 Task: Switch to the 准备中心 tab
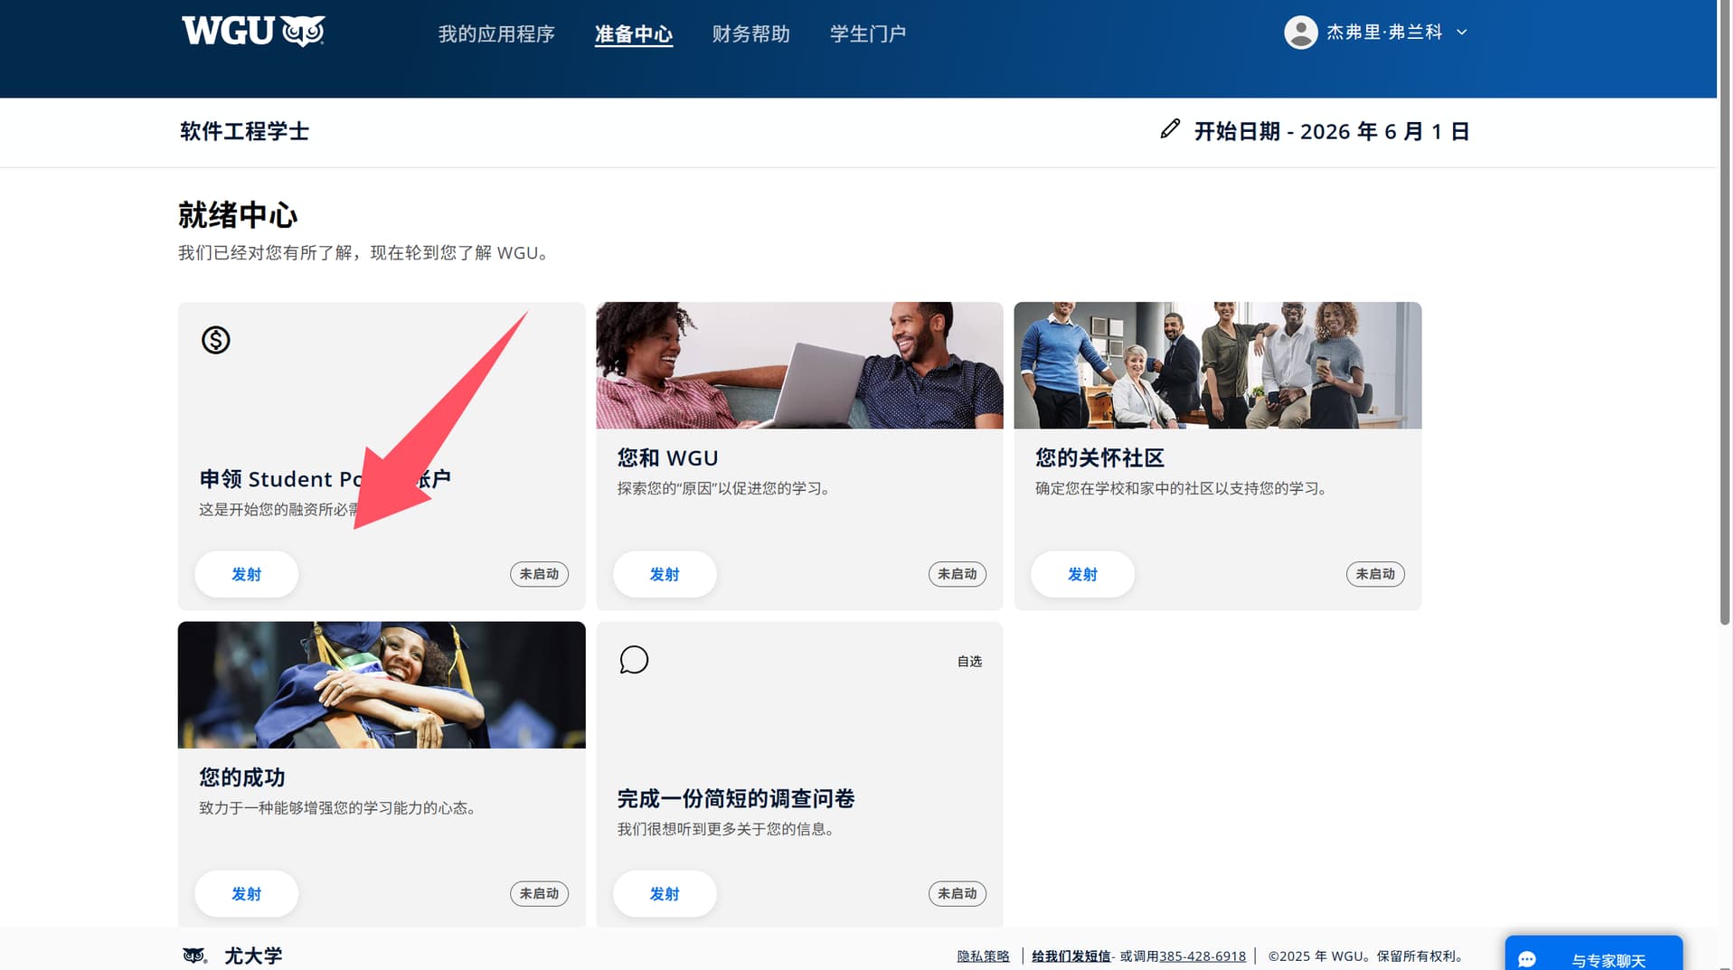[633, 34]
